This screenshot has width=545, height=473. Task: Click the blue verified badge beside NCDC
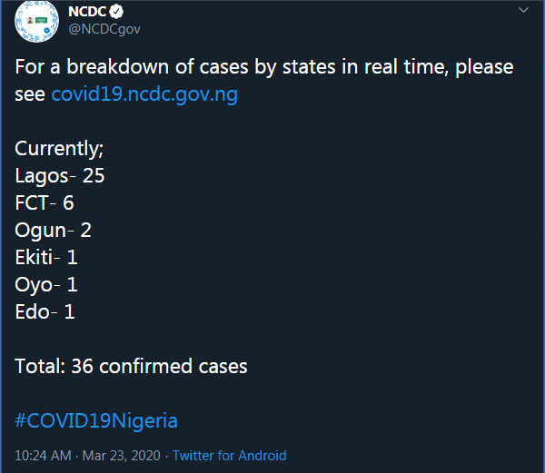[x=116, y=12]
